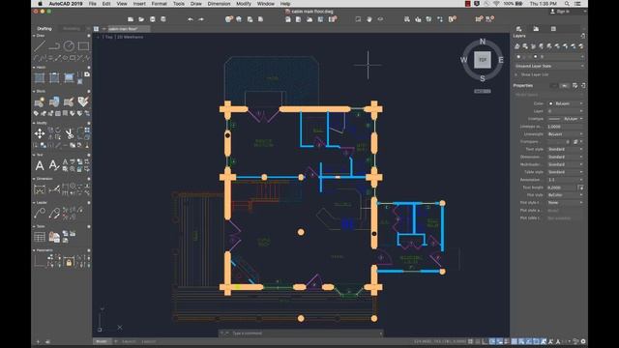Switch to the Modeling workspace tab
The width and height of the screenshot is (619, 348).
pyautogui.click(x=72, y=28)
